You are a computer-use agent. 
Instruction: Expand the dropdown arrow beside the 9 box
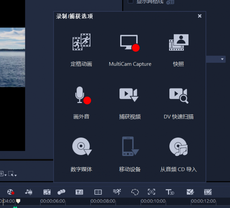point(6,175)
